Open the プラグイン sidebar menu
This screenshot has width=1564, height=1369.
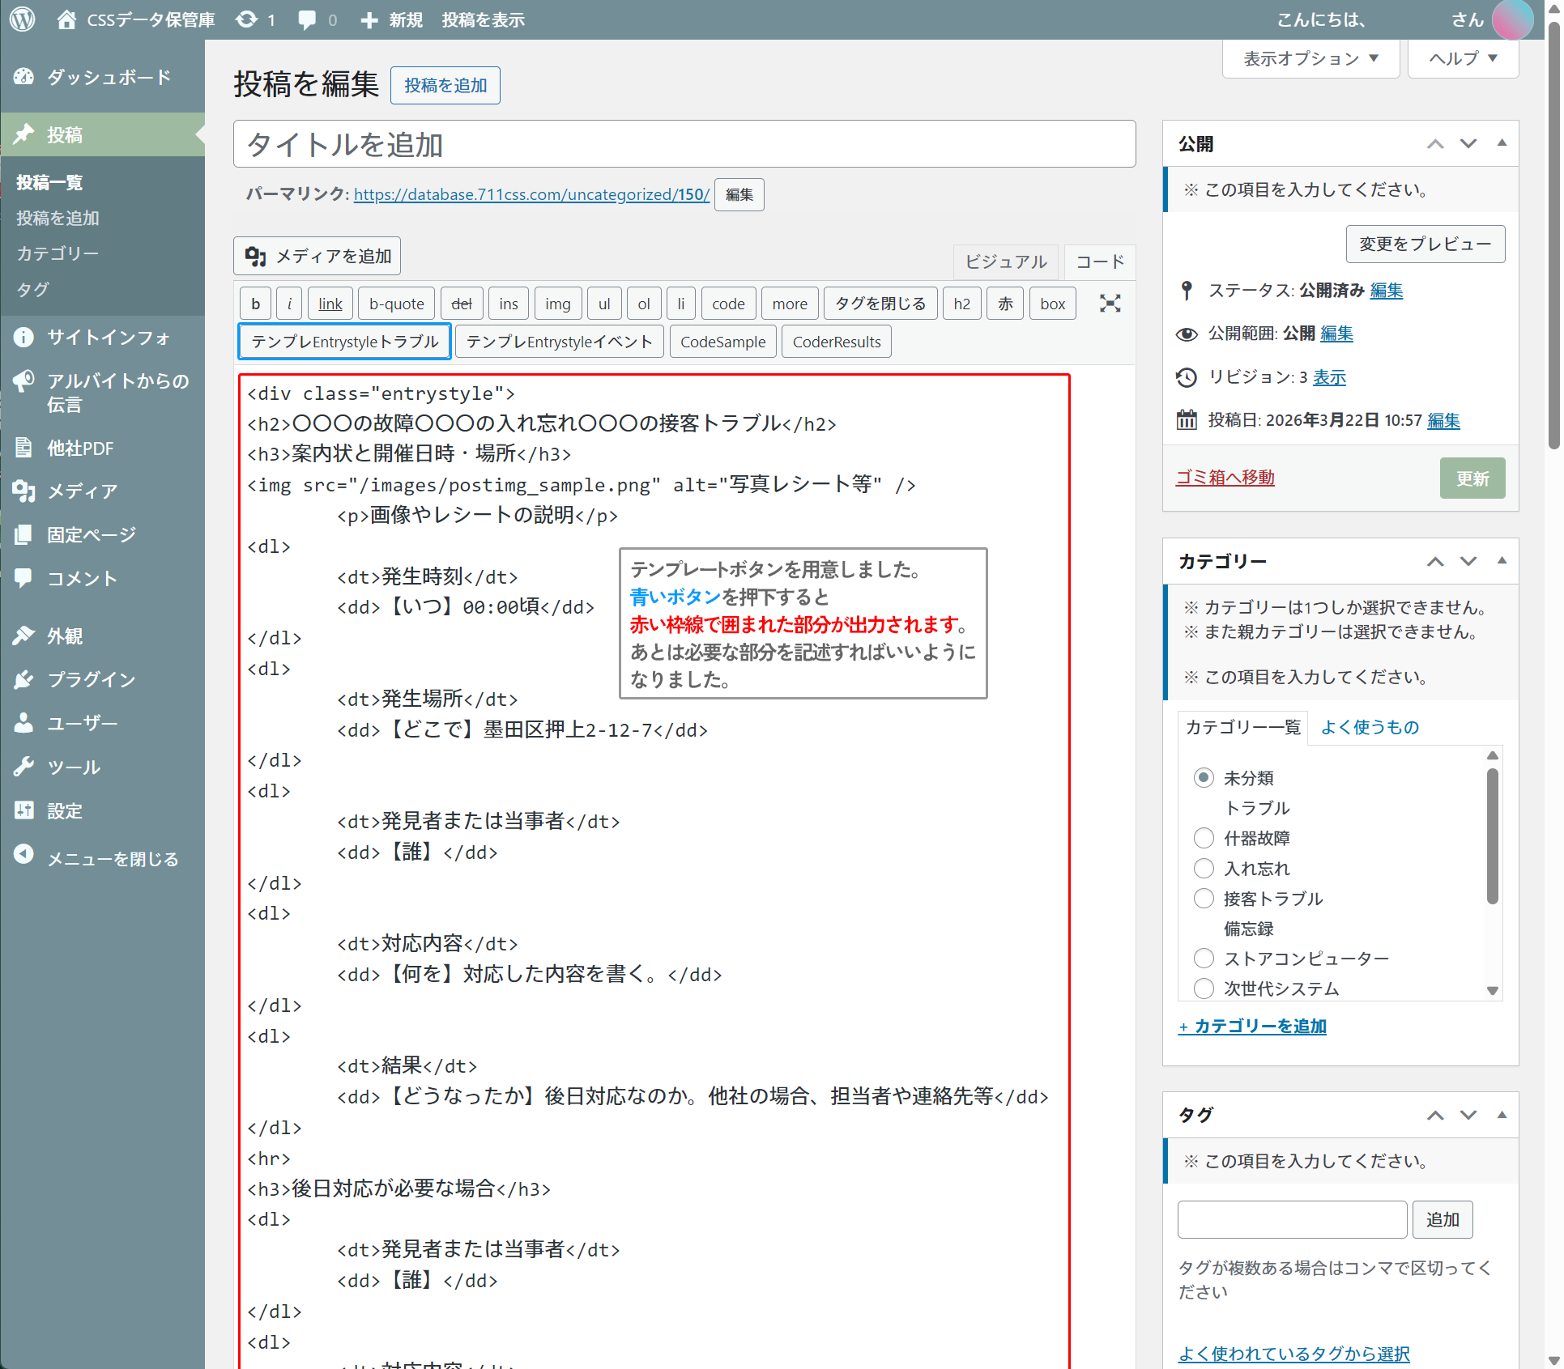click(x=91, y=679)
